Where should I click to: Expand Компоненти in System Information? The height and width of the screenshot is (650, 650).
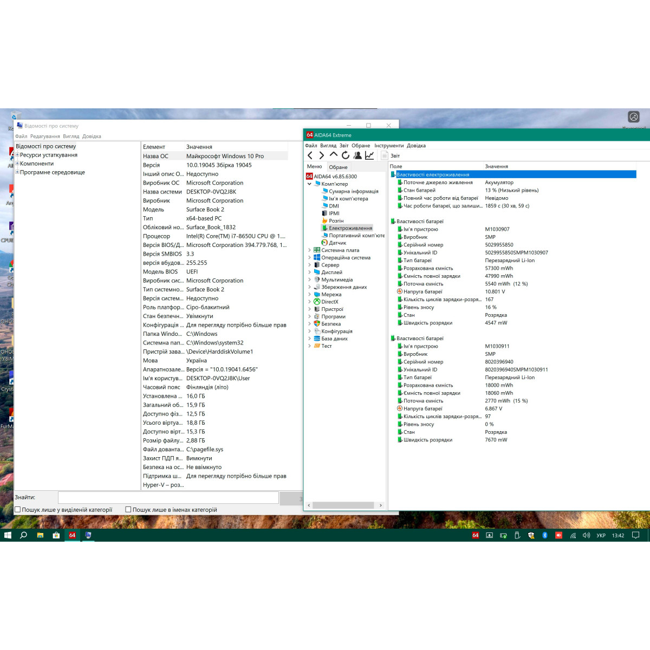click(x=17, y=164)
